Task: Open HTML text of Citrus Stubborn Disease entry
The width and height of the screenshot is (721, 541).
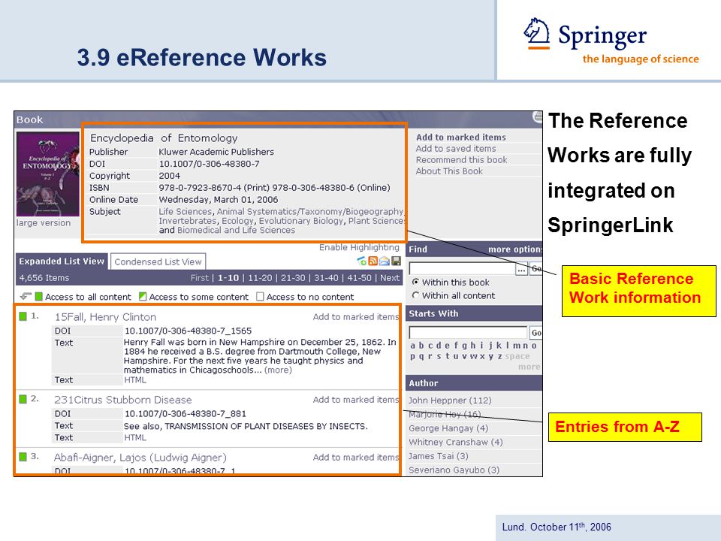Action: coord(135,437)
